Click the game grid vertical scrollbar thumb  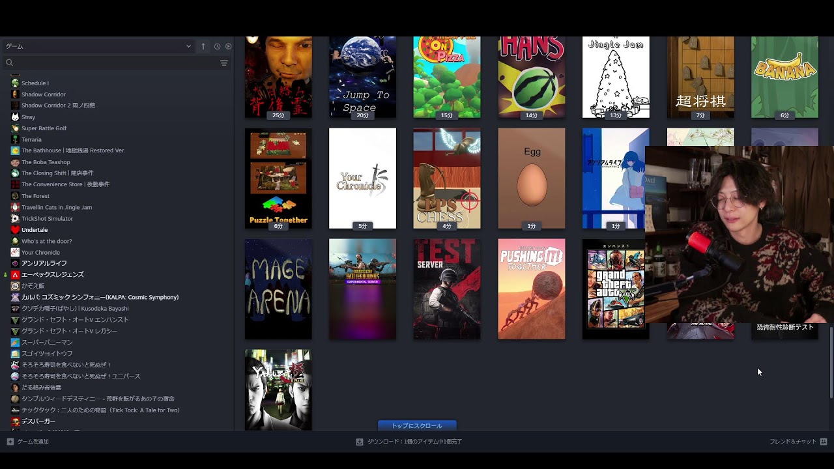click(x=831, y=362)
